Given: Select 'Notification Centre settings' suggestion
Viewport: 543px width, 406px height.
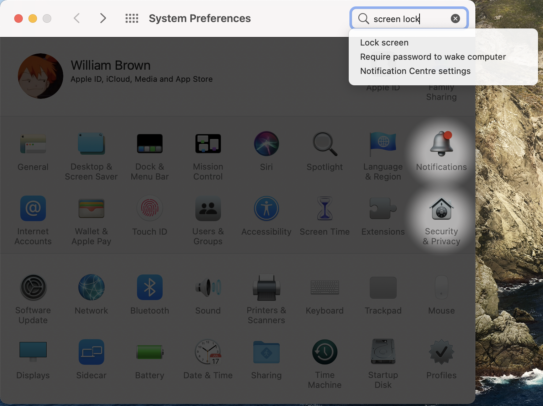Looking at the screenshot, I should point(415,71).
